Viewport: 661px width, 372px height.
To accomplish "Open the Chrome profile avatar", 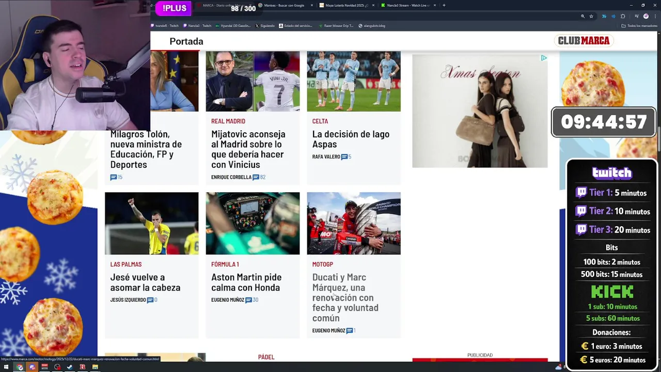I will pos(646,16).
